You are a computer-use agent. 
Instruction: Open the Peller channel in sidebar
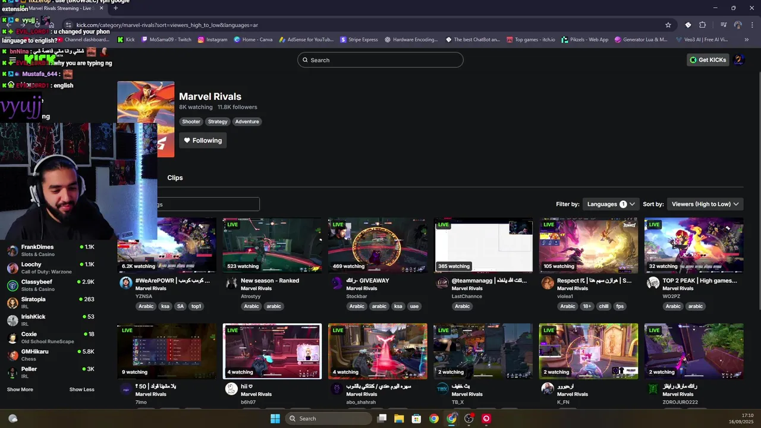(51, 372)
